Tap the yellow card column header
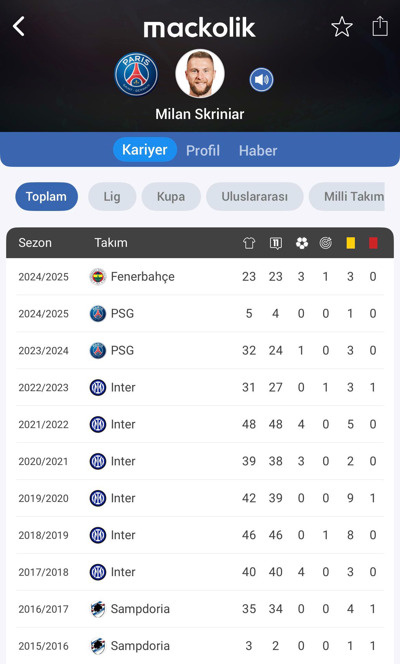The width and height of the screenshot is (400, 664). pos(350,243)
